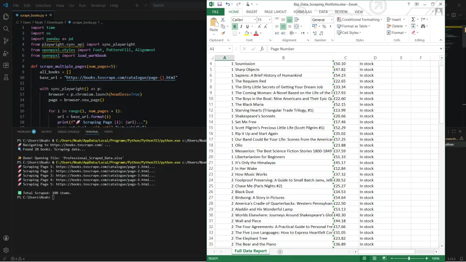Click Insert Function fx button

(262, 49)
